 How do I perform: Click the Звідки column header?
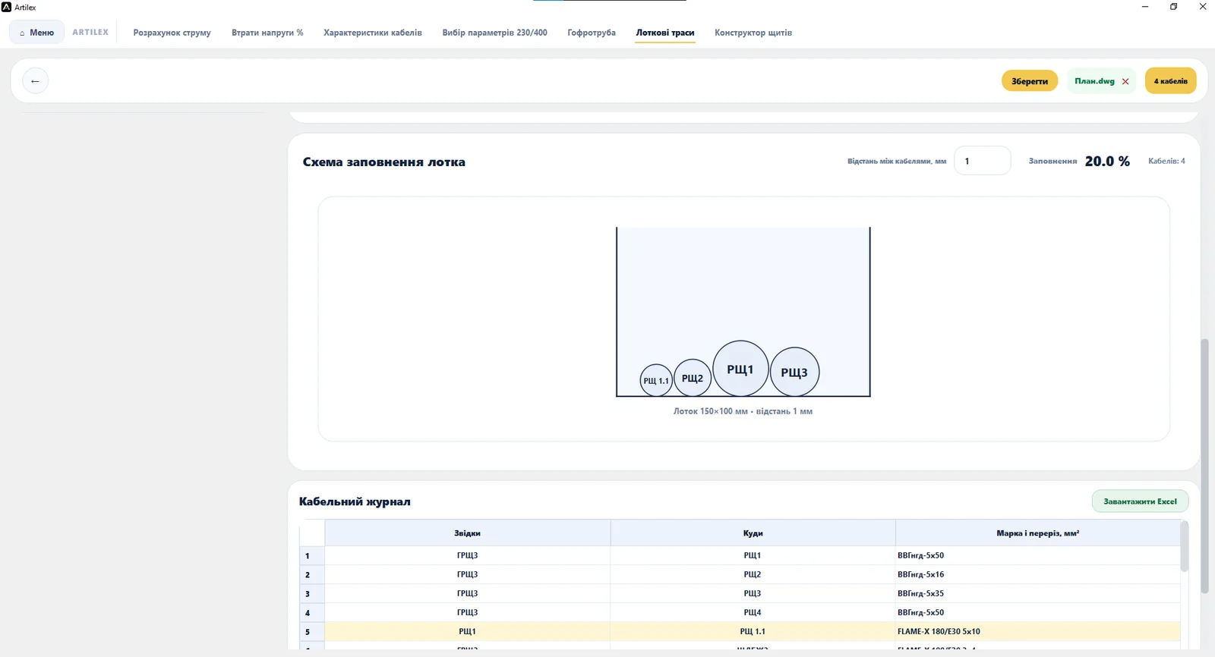coord(467,533)
